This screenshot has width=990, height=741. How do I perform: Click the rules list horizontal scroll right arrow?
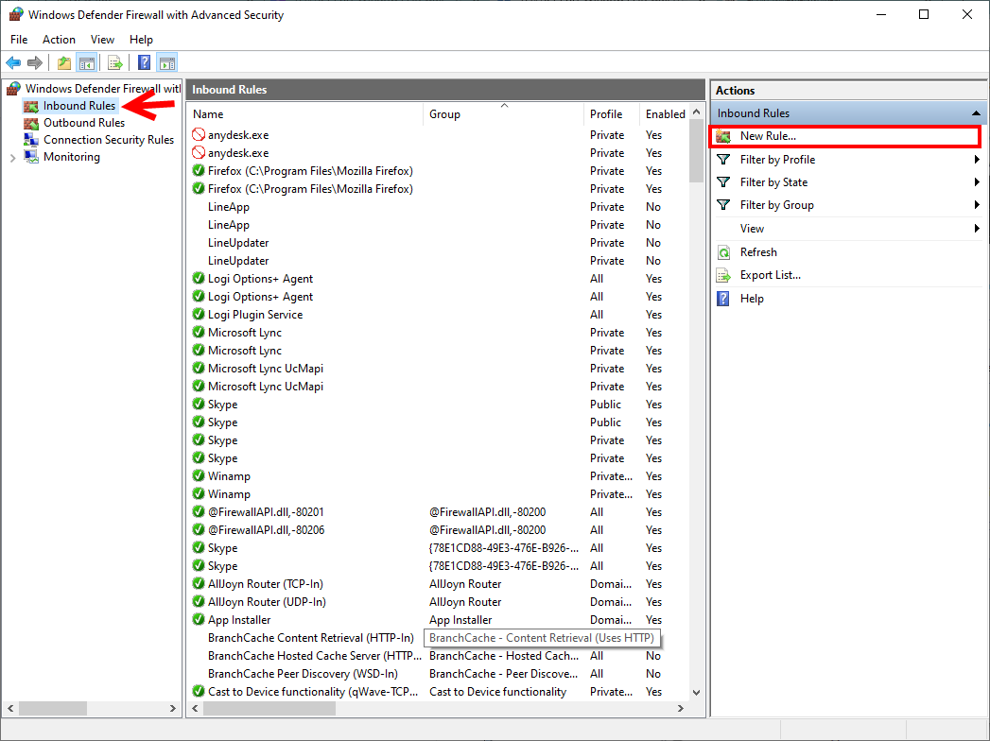[x=680, y=708]
